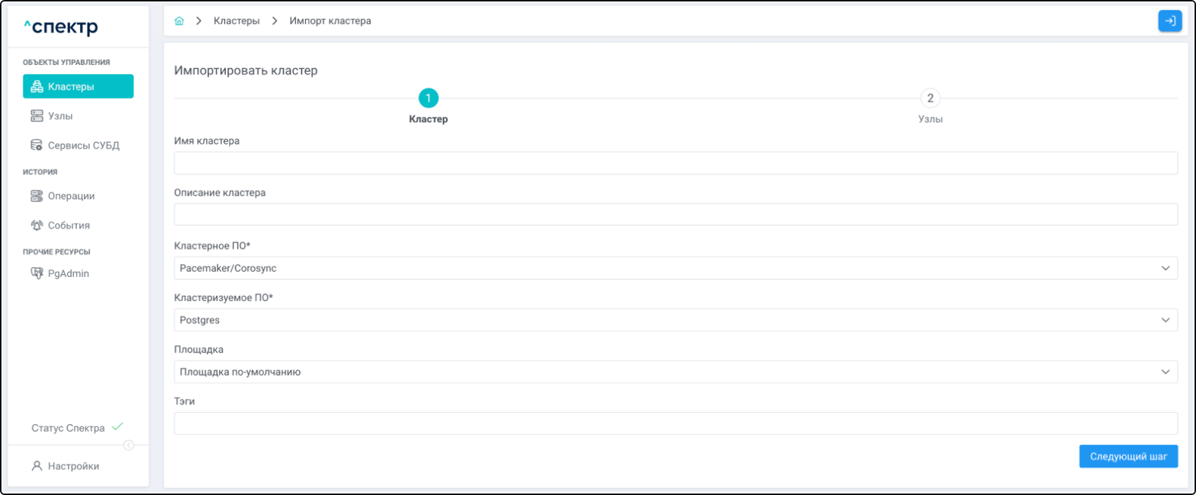
Task: Click the Спектр logo
Action: point(60,28)
